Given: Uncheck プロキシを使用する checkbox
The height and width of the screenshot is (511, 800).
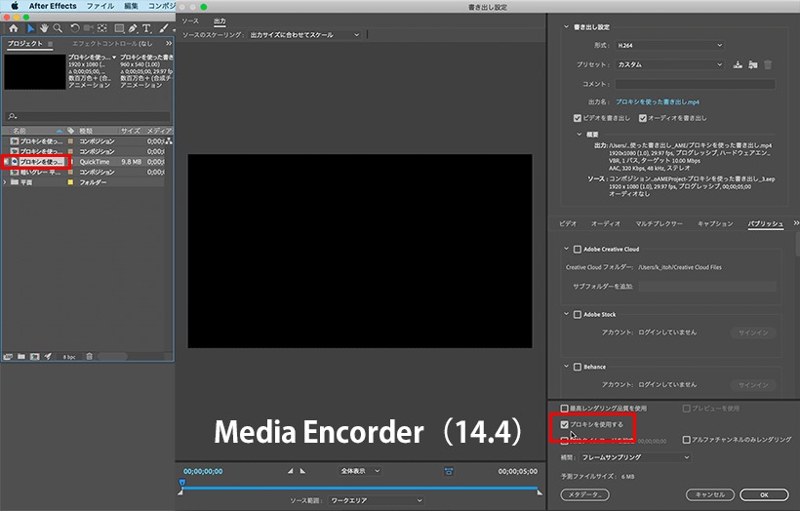Looking at the screenshot, I should click(564, 424).
